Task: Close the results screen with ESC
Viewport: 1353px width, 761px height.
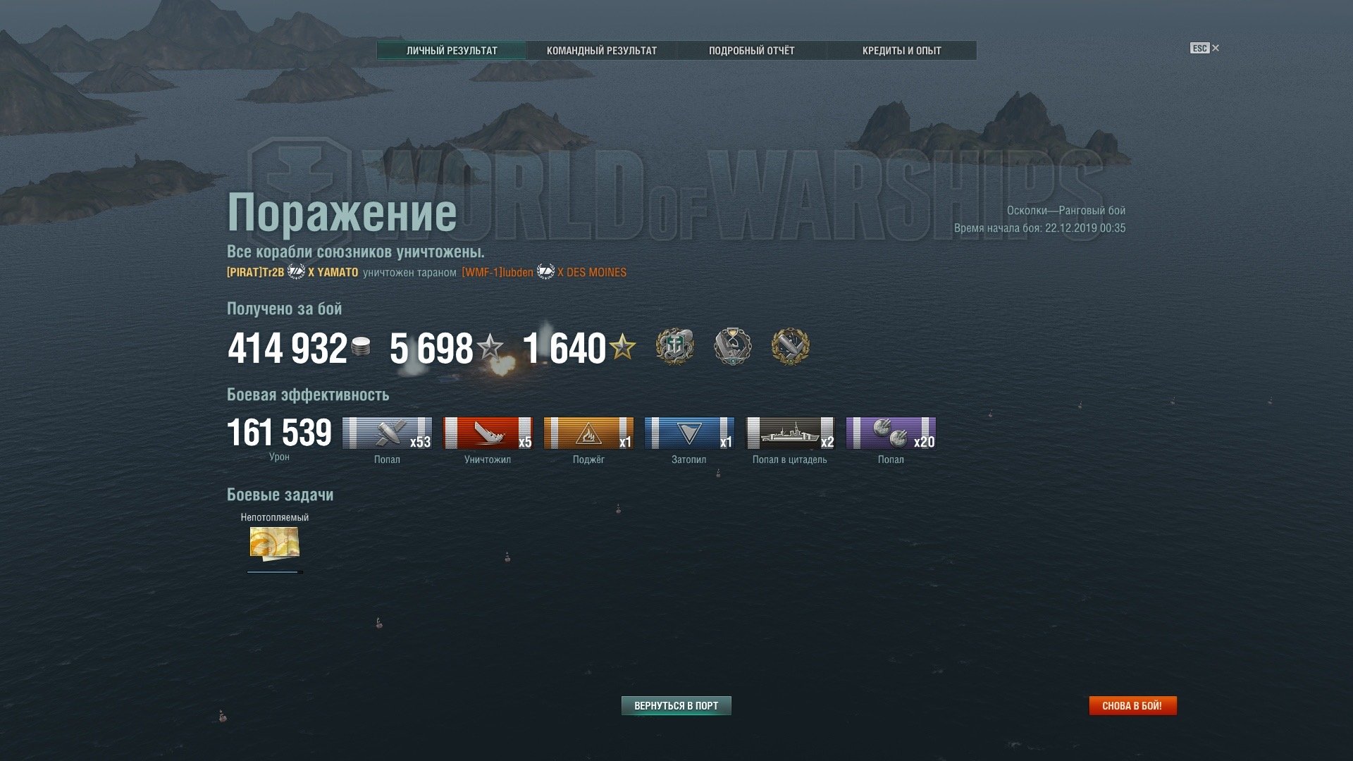Action: [x=1204, y=48]
